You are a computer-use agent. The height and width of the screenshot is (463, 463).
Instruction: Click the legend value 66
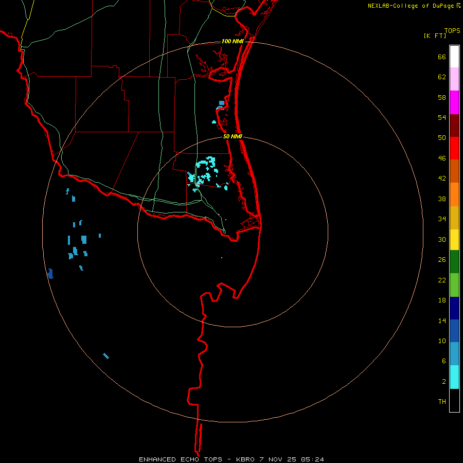tap(442, 57)
